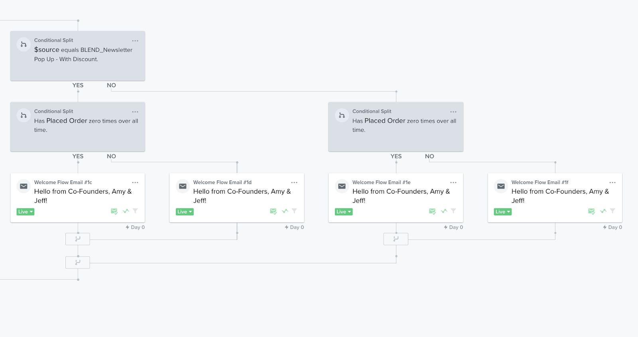Click the smart sending icon on Email #1f
638x337 pixels.
591,211
